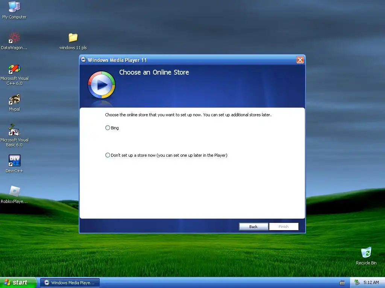The height and width of the screenshot is (288, 385).
Task: Open the Start menu
Action: pos(18,283)
